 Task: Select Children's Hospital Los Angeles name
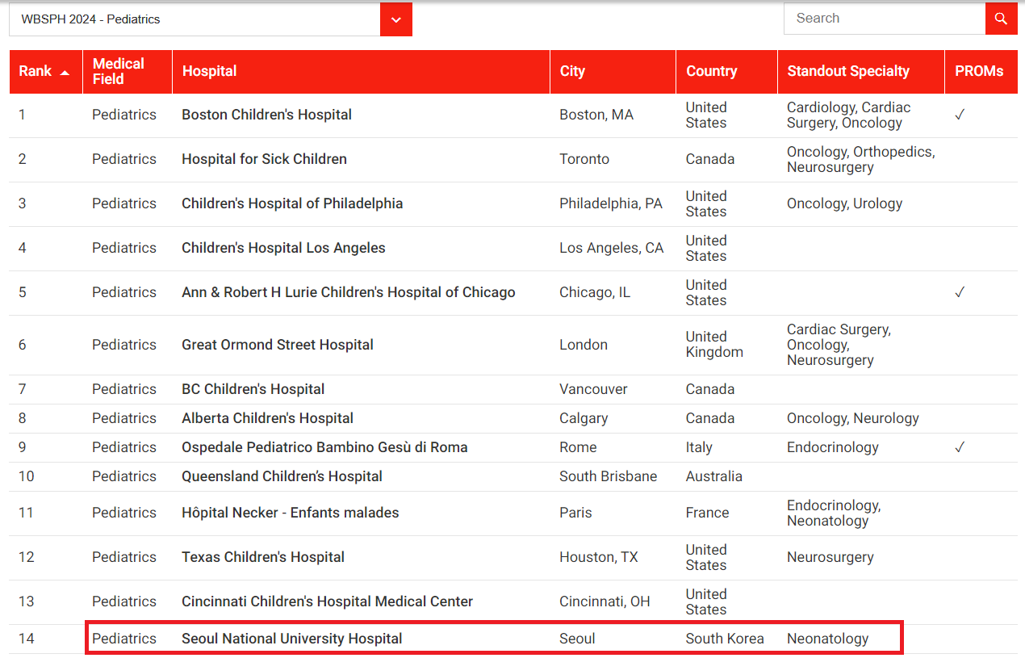point(283,248)
